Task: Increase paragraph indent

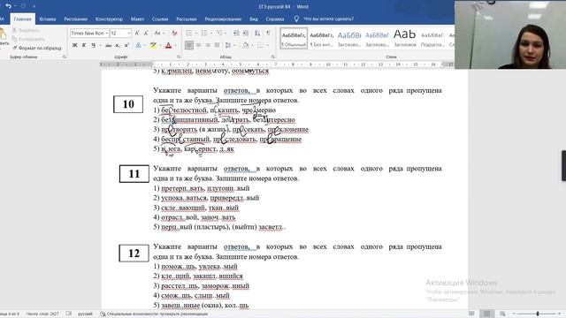Action: 246,34
